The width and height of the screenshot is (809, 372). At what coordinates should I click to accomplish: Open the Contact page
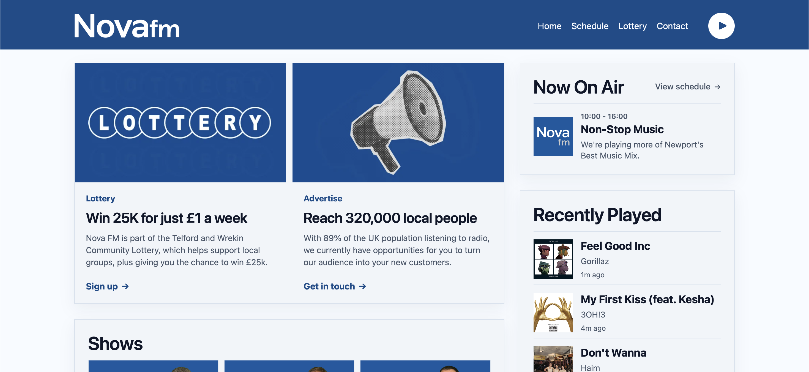(672, 26)
